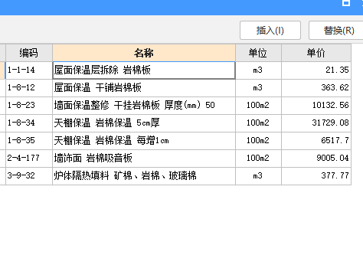Click the window maximize icon in title bar

[346, 3]
